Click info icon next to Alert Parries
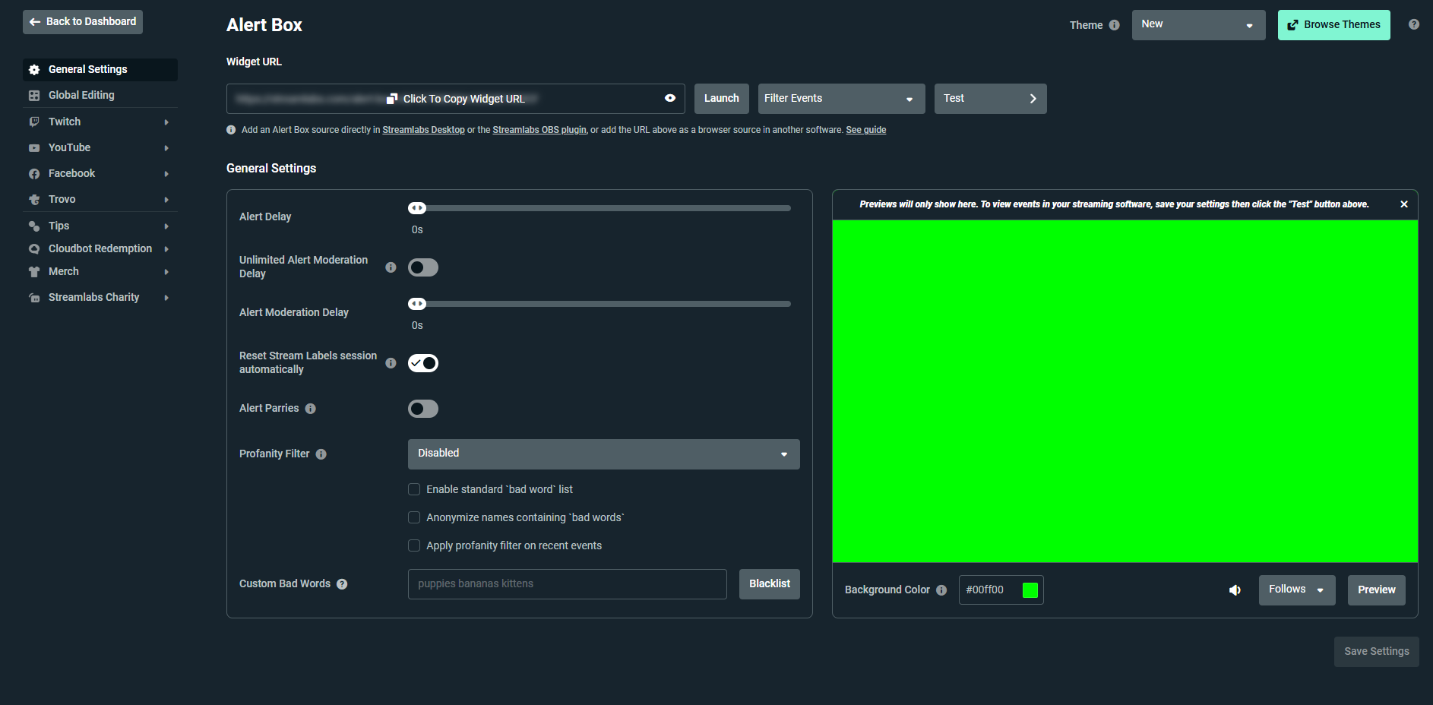The width and height of the screenshot is (1433, 705). (x=310, y=409)
